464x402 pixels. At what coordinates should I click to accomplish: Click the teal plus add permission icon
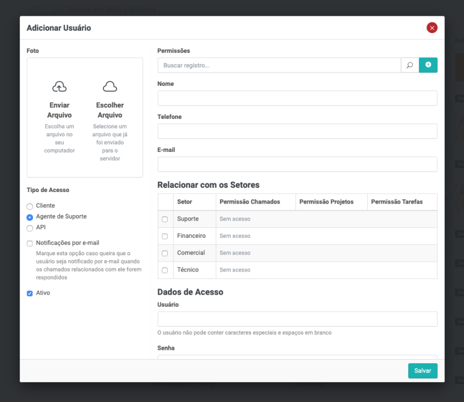[428, 65]
